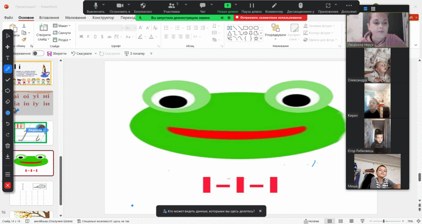This screenshot has height=224, width=422.
Task: Toggle bold (Ж) formatting
Action: point(81,37)
